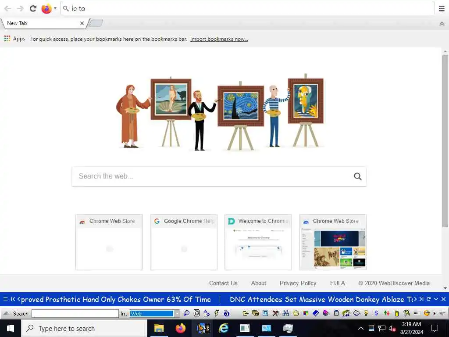Click the blue book toolbar icon

click(316, 313)
